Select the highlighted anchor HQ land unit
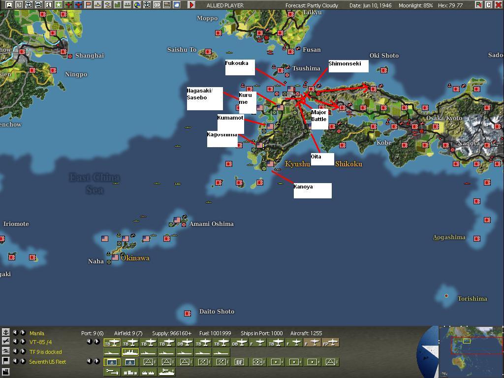The height and width of the screenshot is (378, 504). pos(112,362)
